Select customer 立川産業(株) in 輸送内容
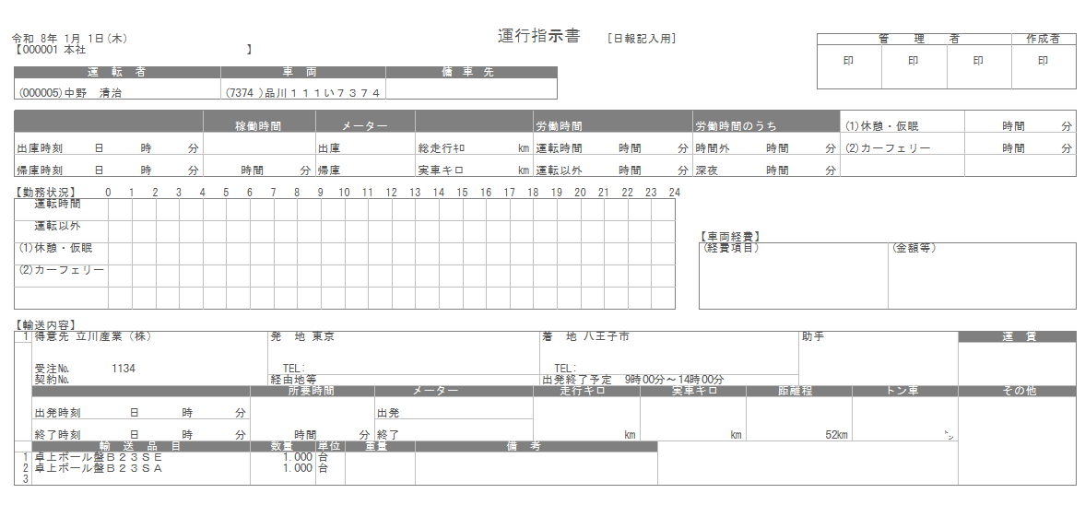 point(93,337)
